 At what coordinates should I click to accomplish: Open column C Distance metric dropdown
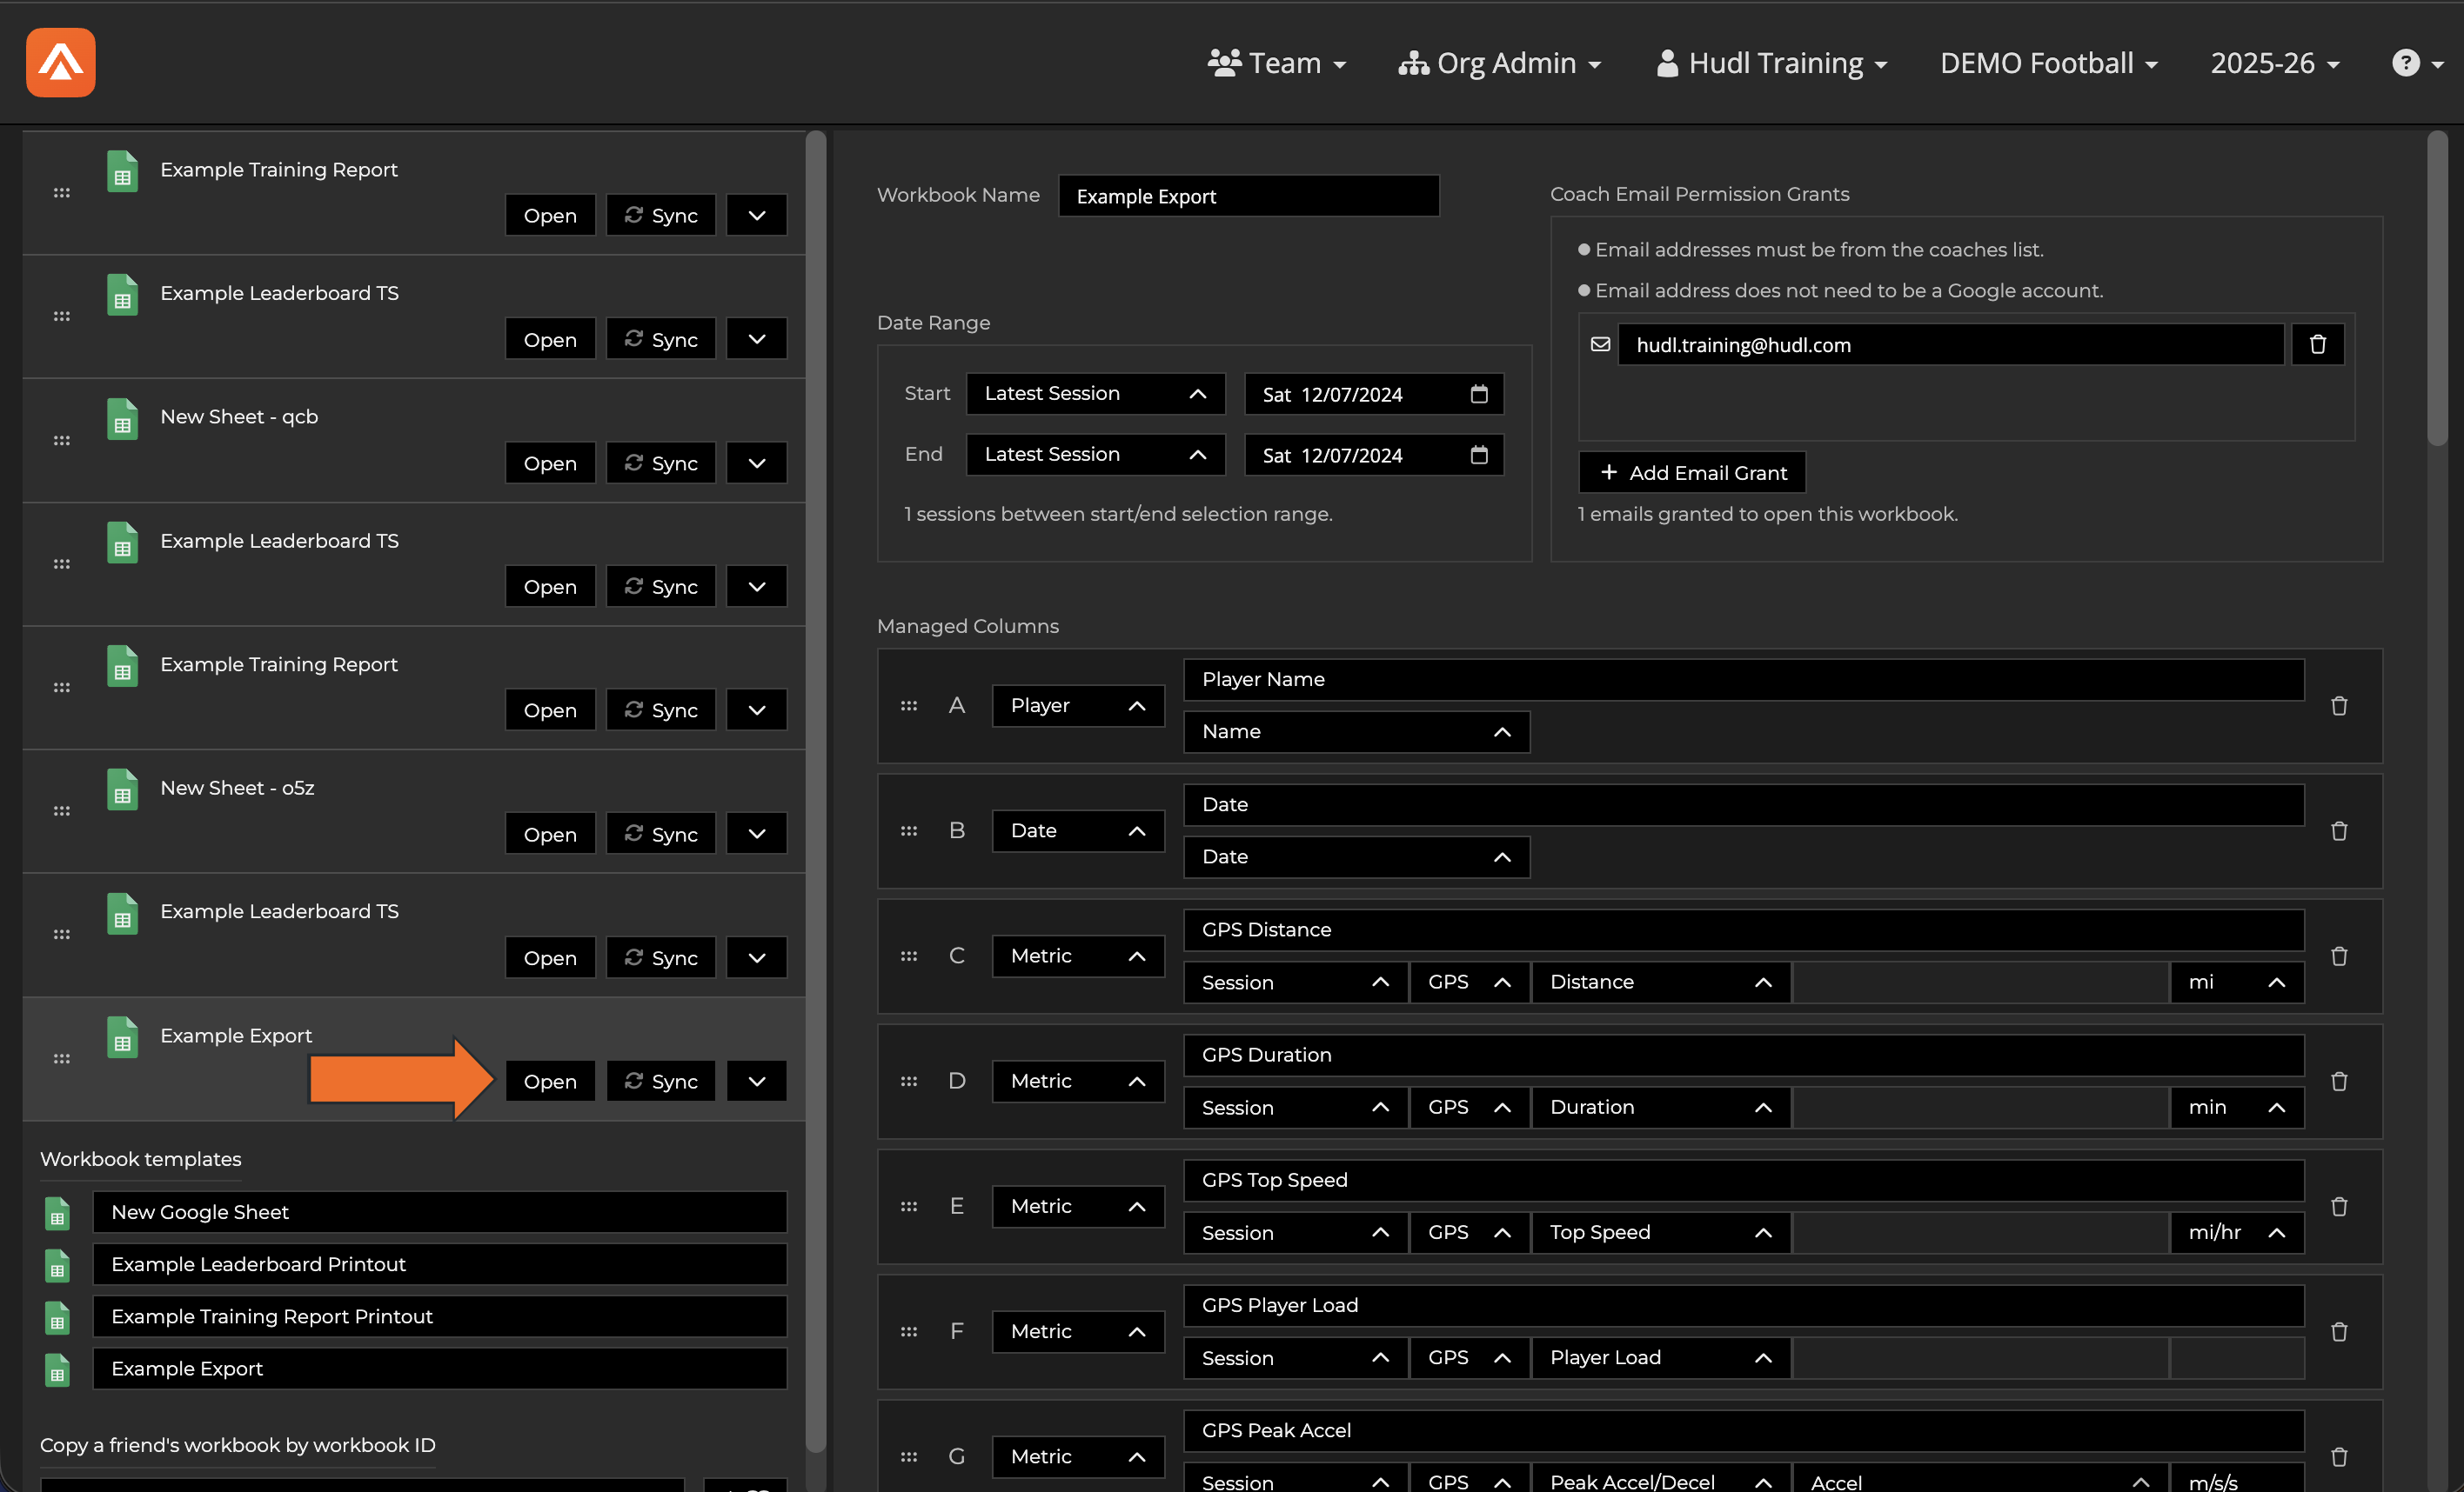(1660, 982)
